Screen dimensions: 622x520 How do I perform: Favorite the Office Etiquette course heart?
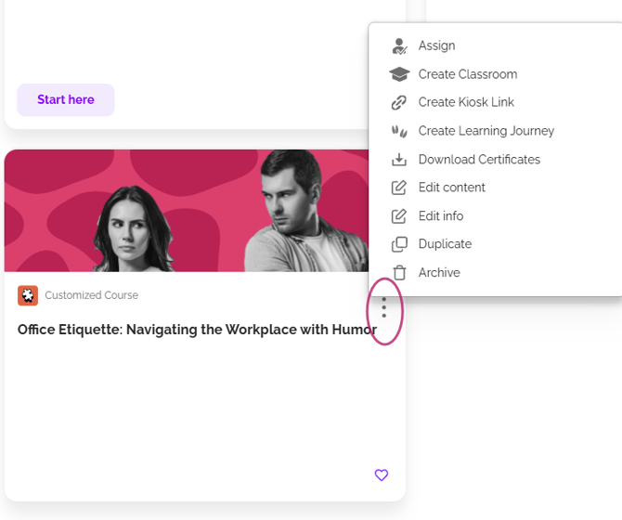[382, 474]
